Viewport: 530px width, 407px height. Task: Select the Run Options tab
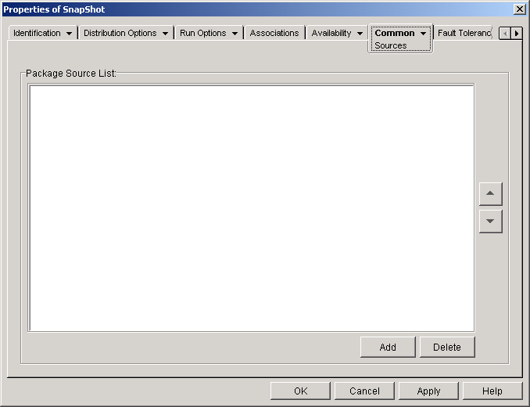(x=202, y=33)
